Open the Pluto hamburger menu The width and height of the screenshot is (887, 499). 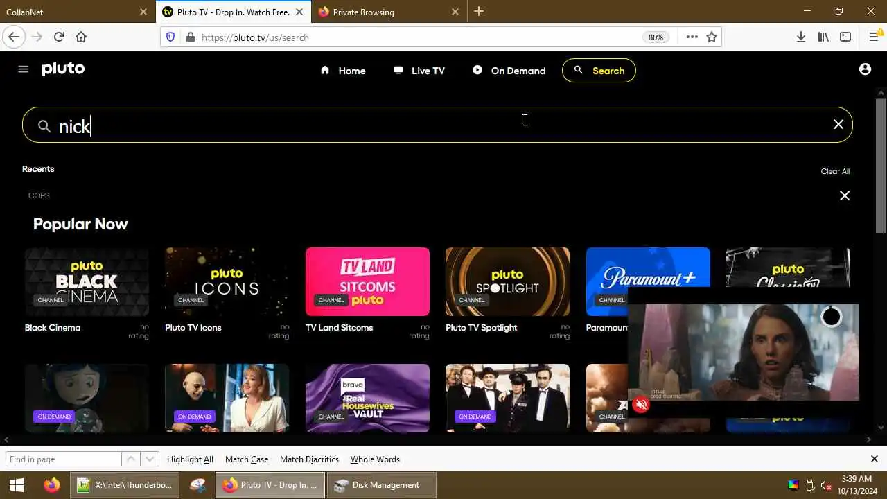point(23,69)
